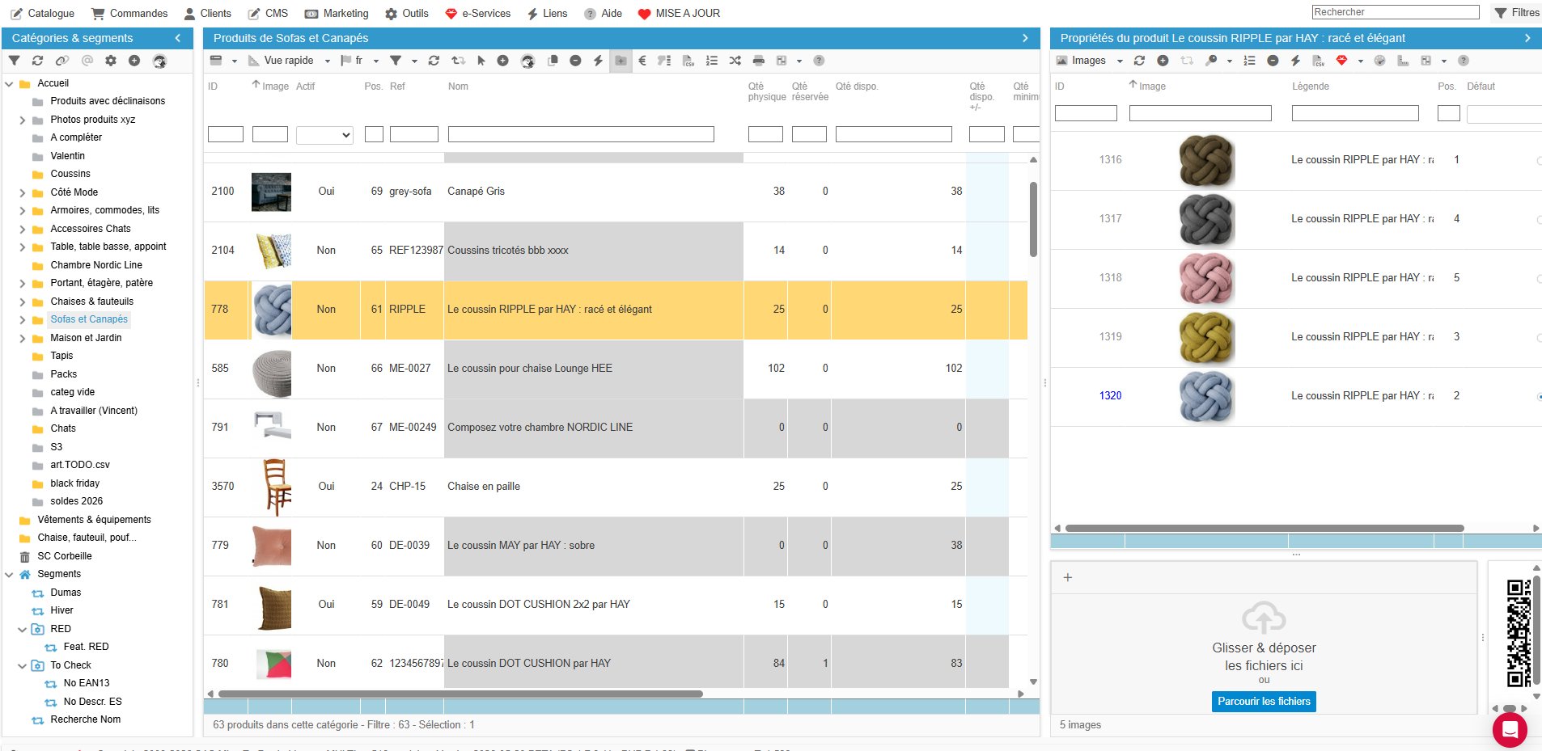Open the Marketing menu
This screenshot has height=751, width=1542.
coord(337,13)
